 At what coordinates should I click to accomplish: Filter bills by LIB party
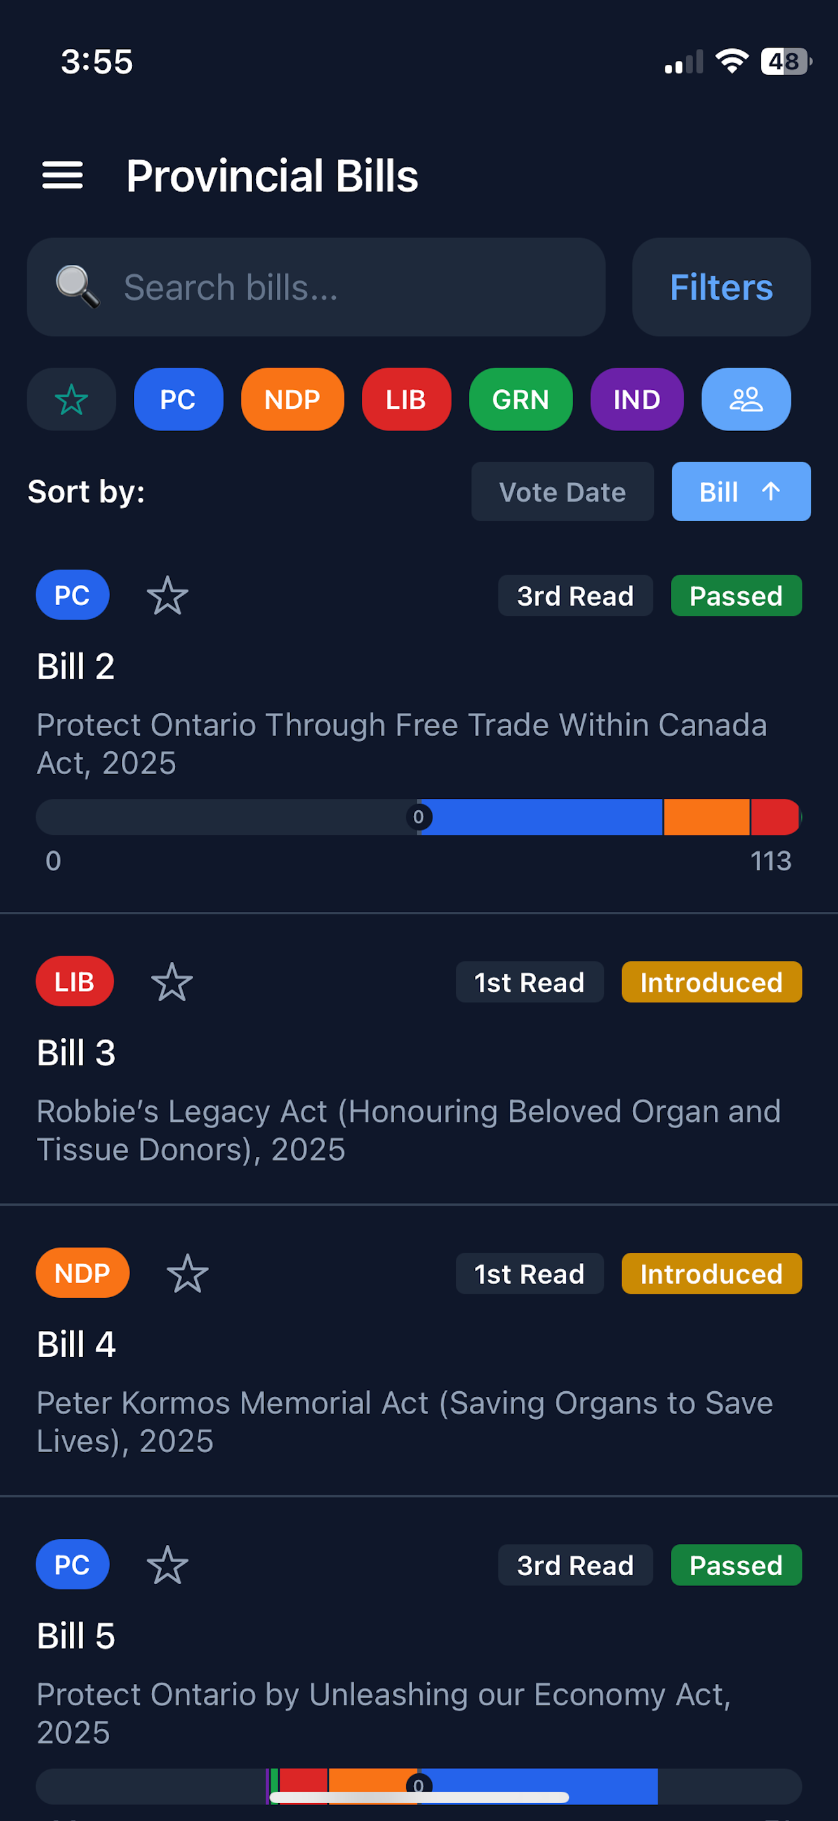[x=406, y=399]
